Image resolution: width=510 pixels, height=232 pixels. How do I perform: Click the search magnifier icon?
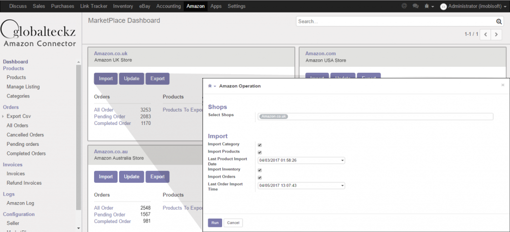click(499, 21)
